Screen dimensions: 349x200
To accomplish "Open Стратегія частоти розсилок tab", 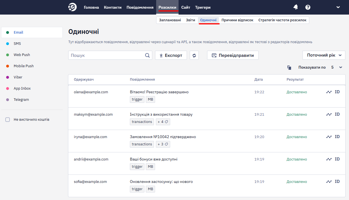I will pyautogui.click(x=282, y=20).
